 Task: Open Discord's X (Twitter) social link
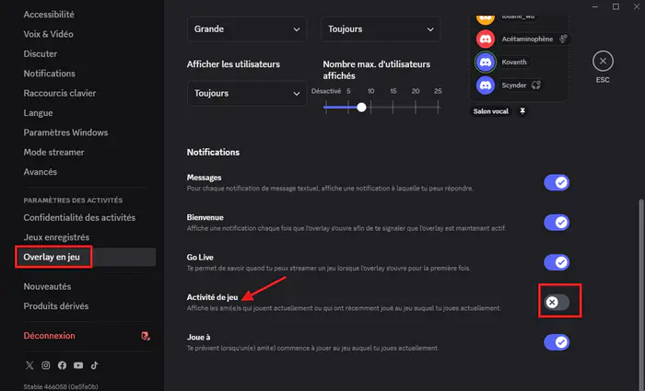coord(29,365)
